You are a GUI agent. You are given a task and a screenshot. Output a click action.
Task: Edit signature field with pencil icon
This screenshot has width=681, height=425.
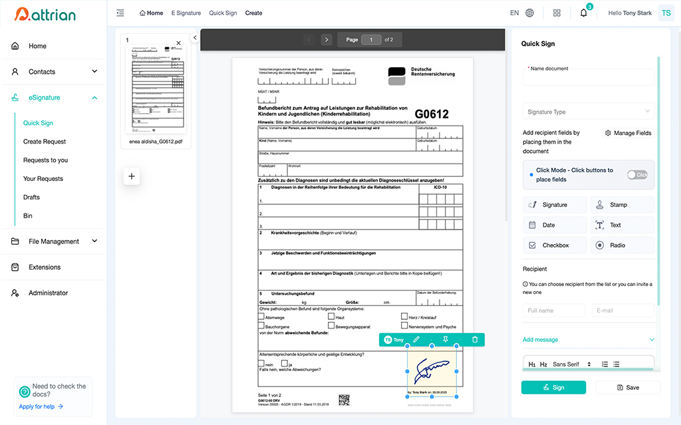pyautogui.click(x=416, y=340)
